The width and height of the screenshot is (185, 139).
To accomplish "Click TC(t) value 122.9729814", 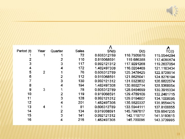I will (165, 73).
